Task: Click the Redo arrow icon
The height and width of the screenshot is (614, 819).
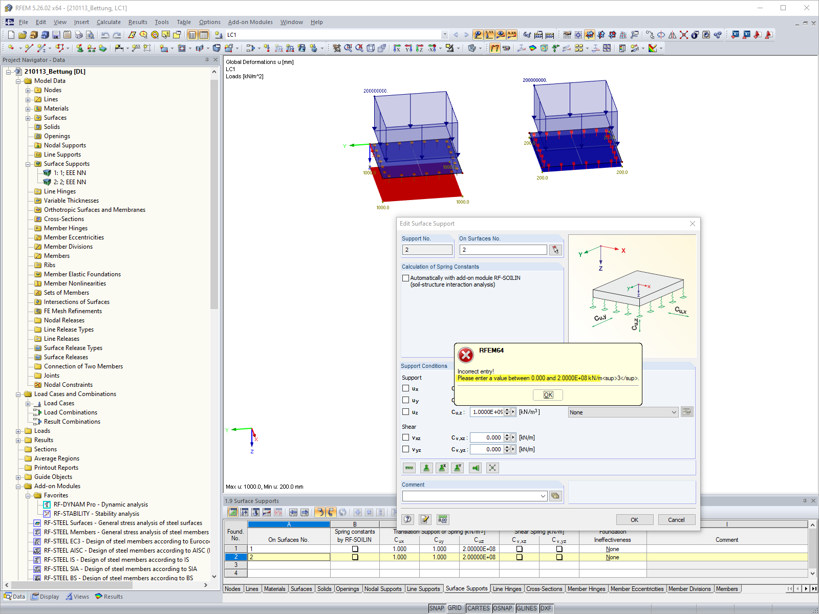Action: [117, 35]
